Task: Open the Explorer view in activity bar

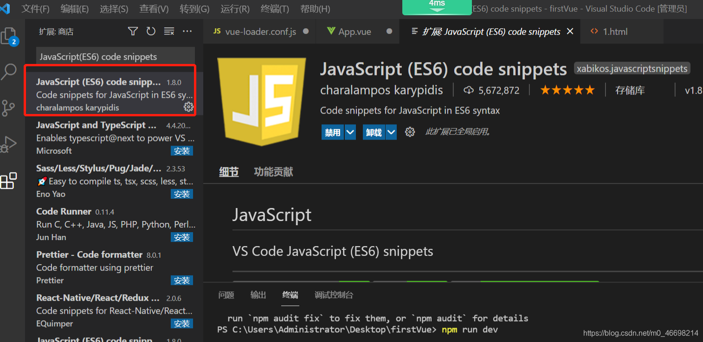Action: tap(9, 36)
